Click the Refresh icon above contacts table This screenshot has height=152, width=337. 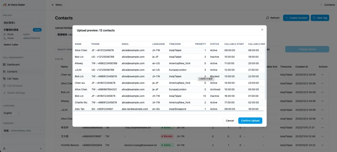pos(268,18)
